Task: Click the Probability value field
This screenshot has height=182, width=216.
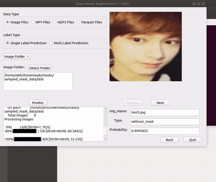Action: (165, 131)
